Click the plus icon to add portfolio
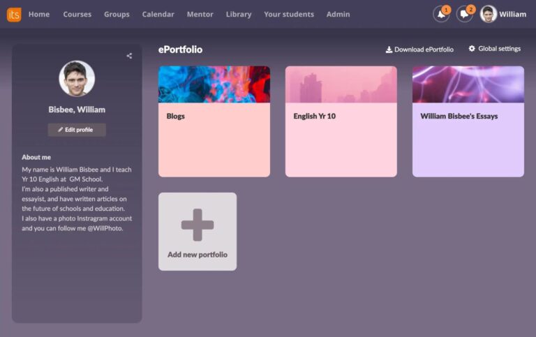Screen dimensions: 536x337 198,225
